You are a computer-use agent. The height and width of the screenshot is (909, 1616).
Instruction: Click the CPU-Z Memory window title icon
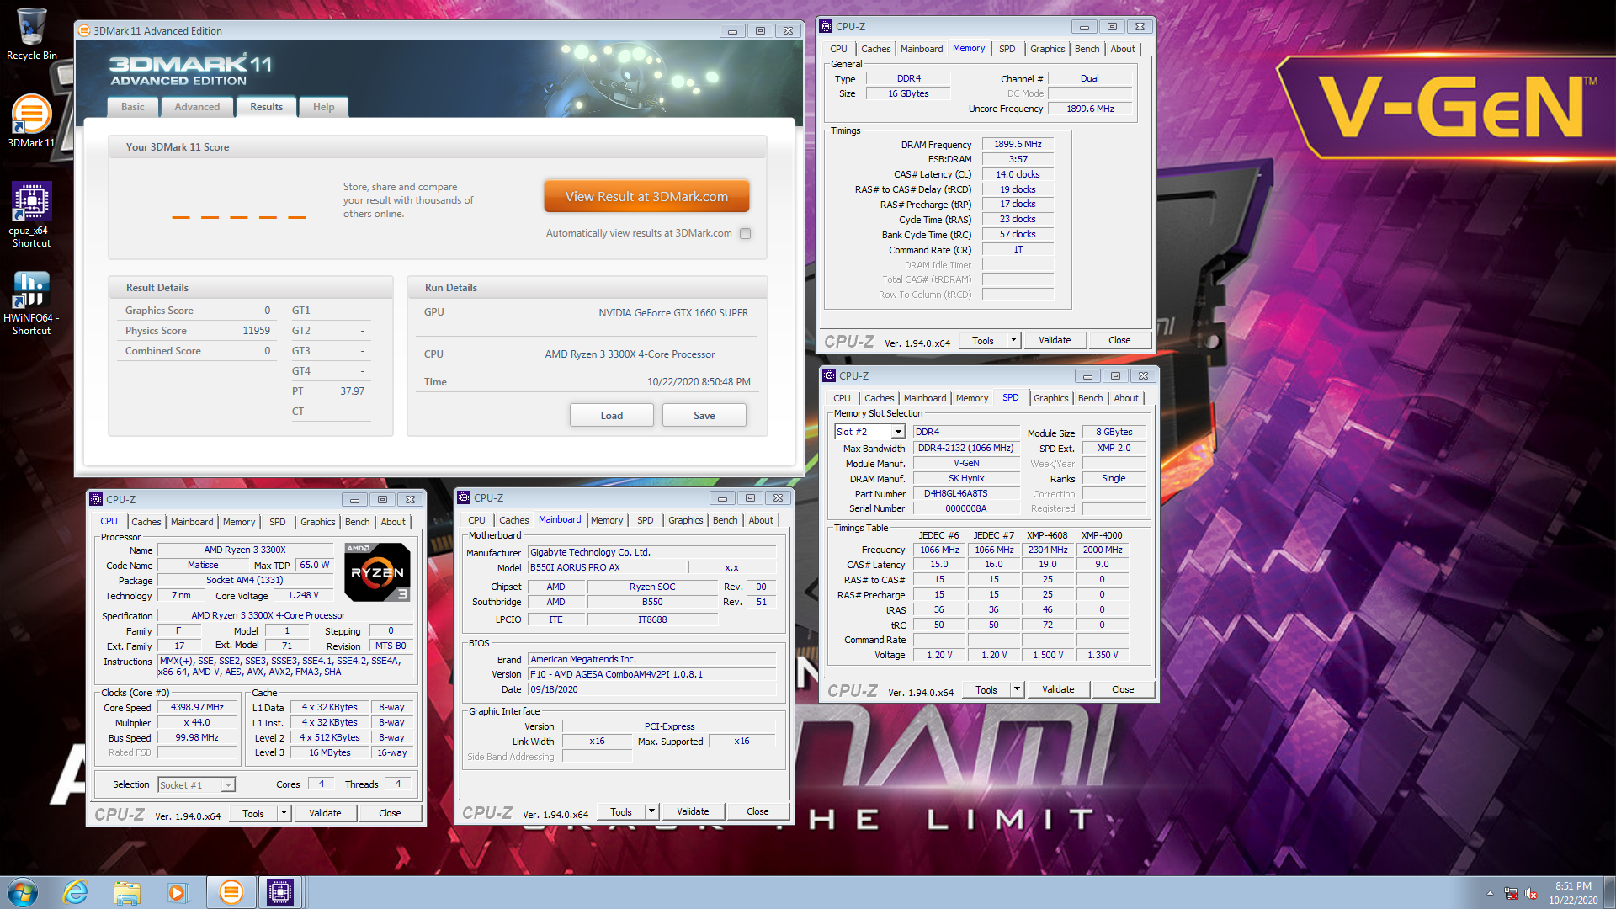[x=827, y=26]
